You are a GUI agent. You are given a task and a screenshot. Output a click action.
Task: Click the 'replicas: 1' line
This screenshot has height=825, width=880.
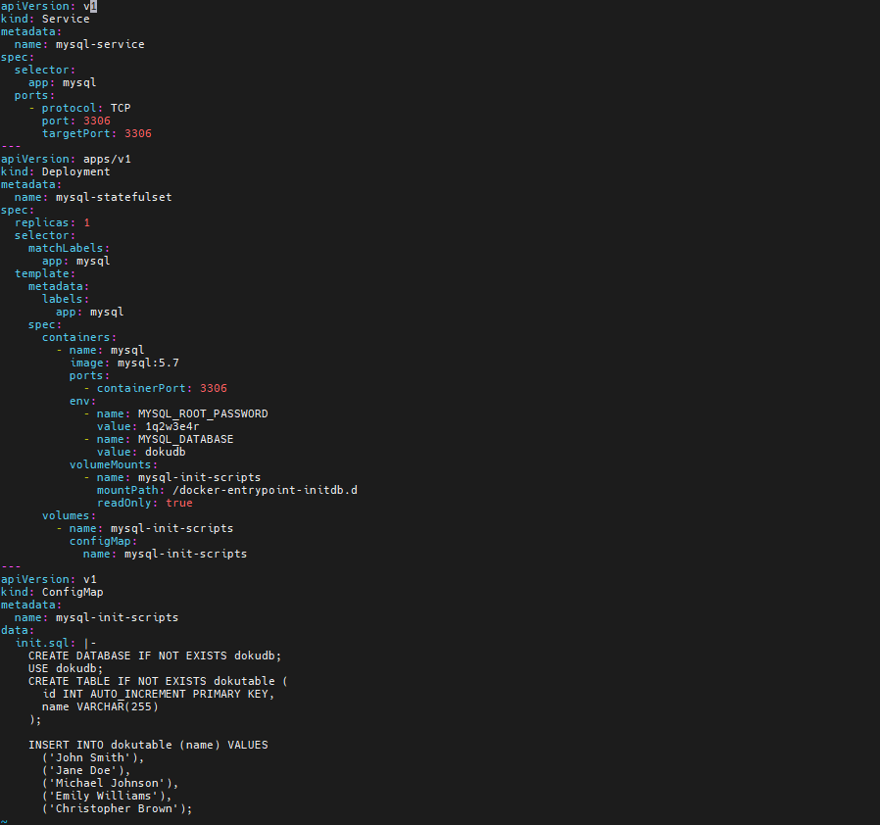[x=52, y=222]
